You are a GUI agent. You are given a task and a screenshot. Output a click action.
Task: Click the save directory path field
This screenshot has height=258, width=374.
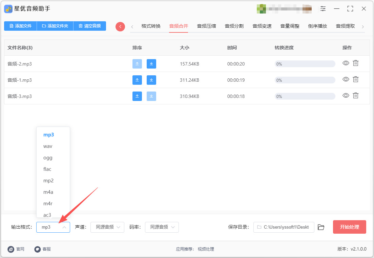(x=284, y=227)
